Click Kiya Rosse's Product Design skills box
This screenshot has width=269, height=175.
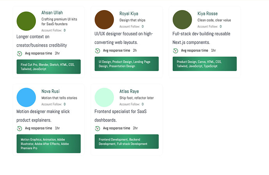tap(205, 64)
